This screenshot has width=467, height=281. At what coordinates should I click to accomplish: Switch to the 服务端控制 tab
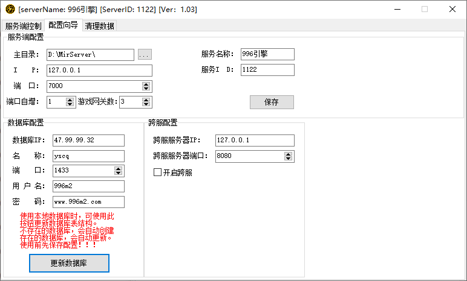pos(23,26)
